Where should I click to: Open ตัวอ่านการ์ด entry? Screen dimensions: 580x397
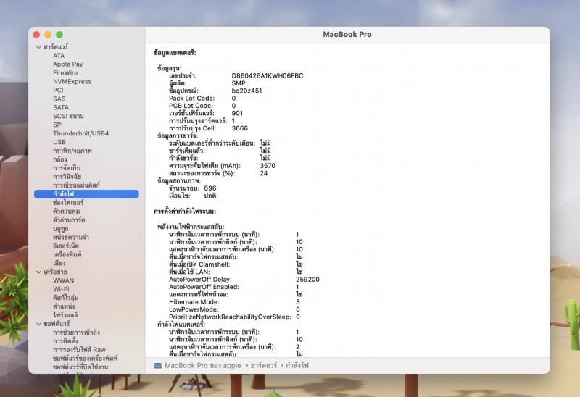click(69, 220)
